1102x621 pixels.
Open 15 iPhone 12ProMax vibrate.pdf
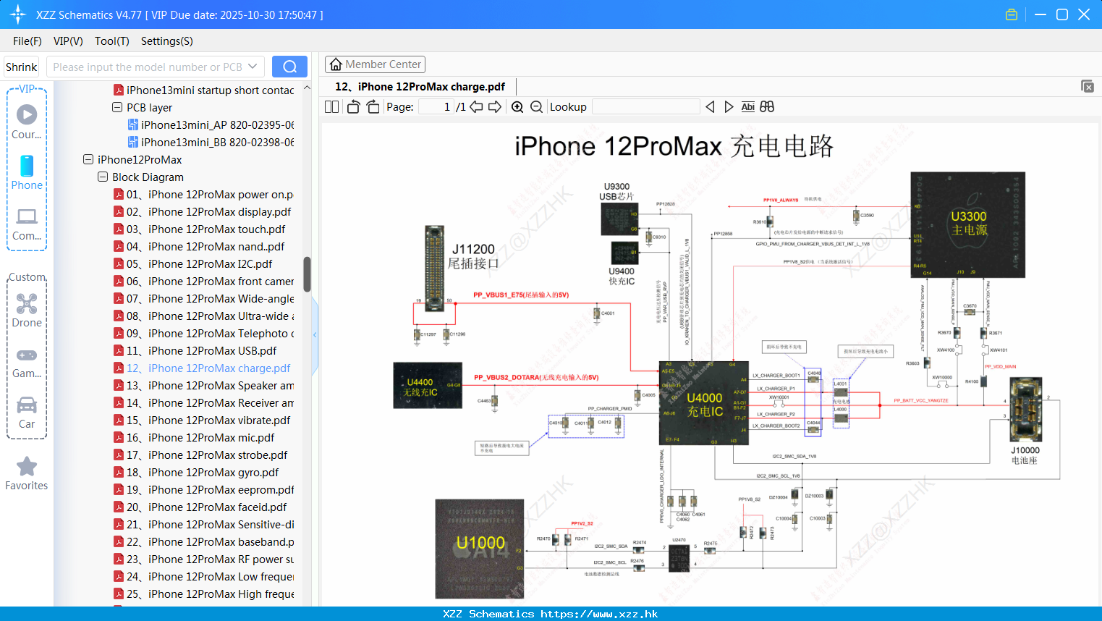(202, 420)
